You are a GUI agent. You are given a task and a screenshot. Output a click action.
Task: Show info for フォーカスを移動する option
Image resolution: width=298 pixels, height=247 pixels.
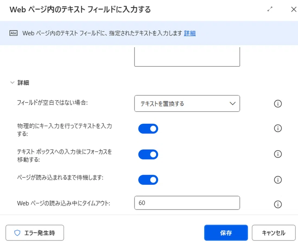coord(278,154)
